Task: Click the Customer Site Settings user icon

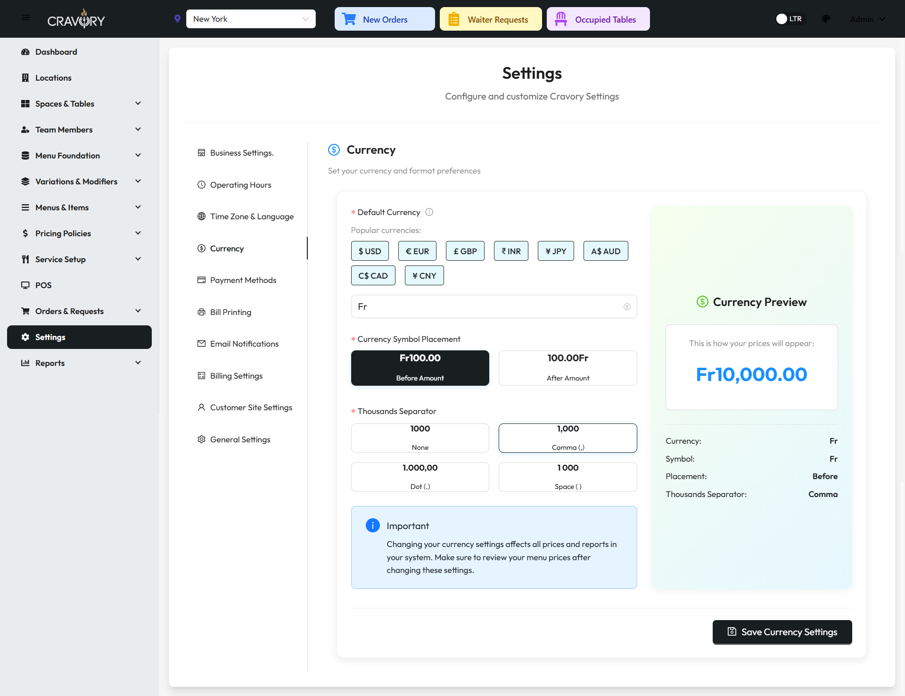Action: point(201,407)
